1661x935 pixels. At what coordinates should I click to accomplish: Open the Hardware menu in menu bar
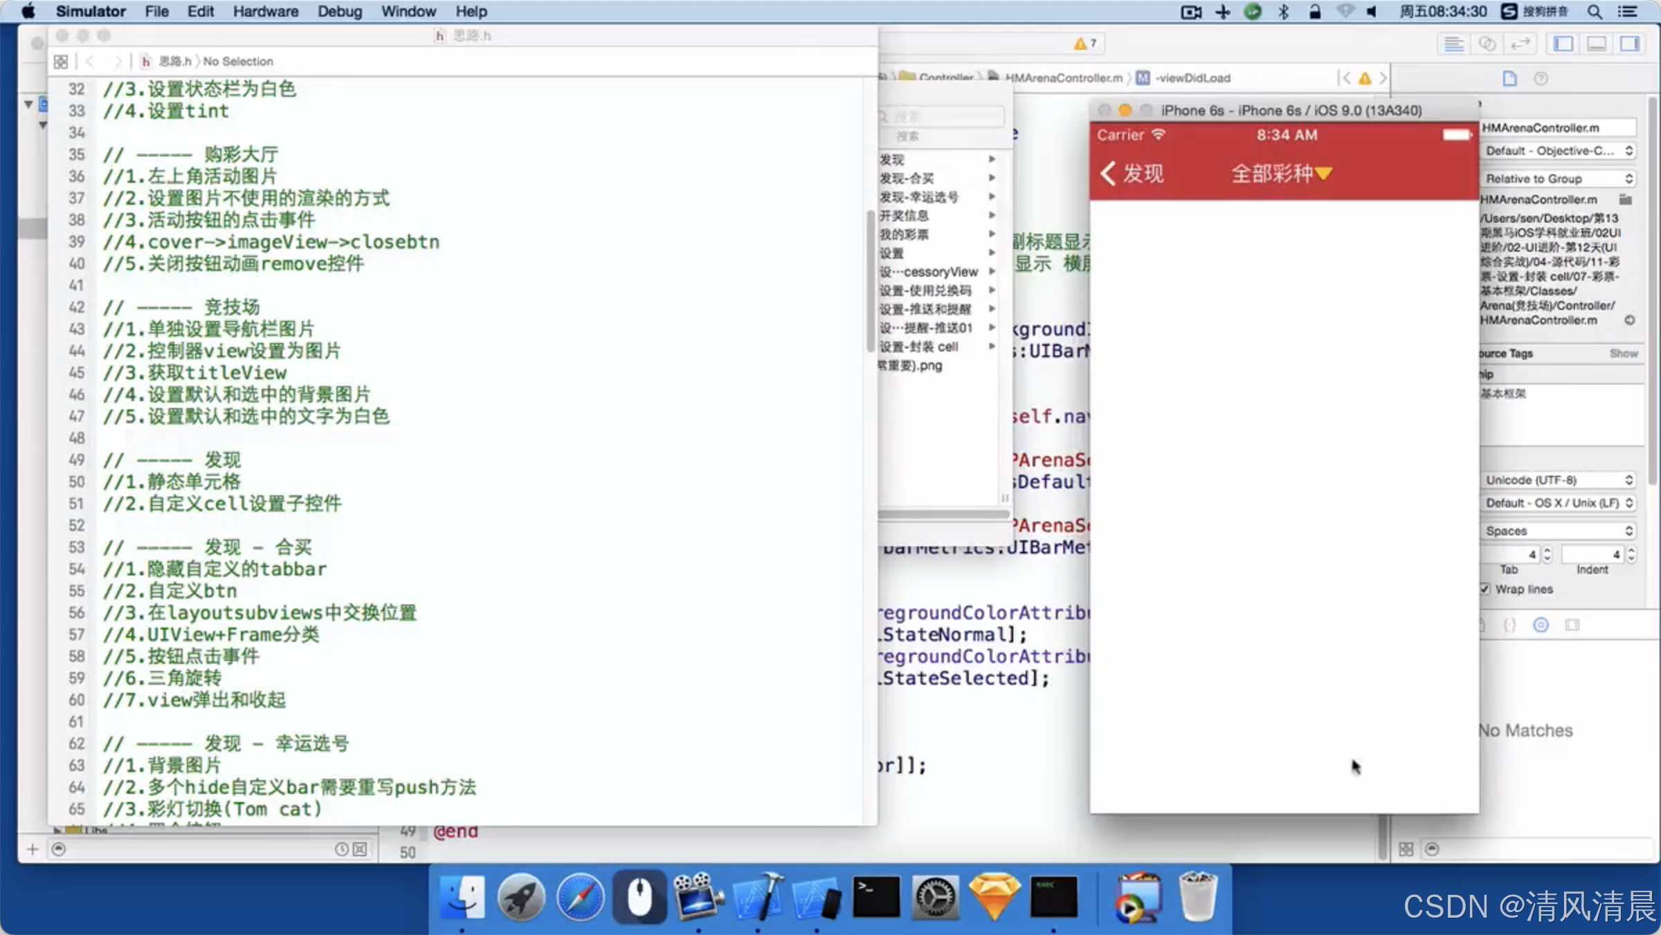265,12
